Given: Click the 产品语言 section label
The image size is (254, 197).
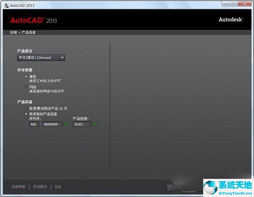Looking at the screenshot, I should coord(25,51).
